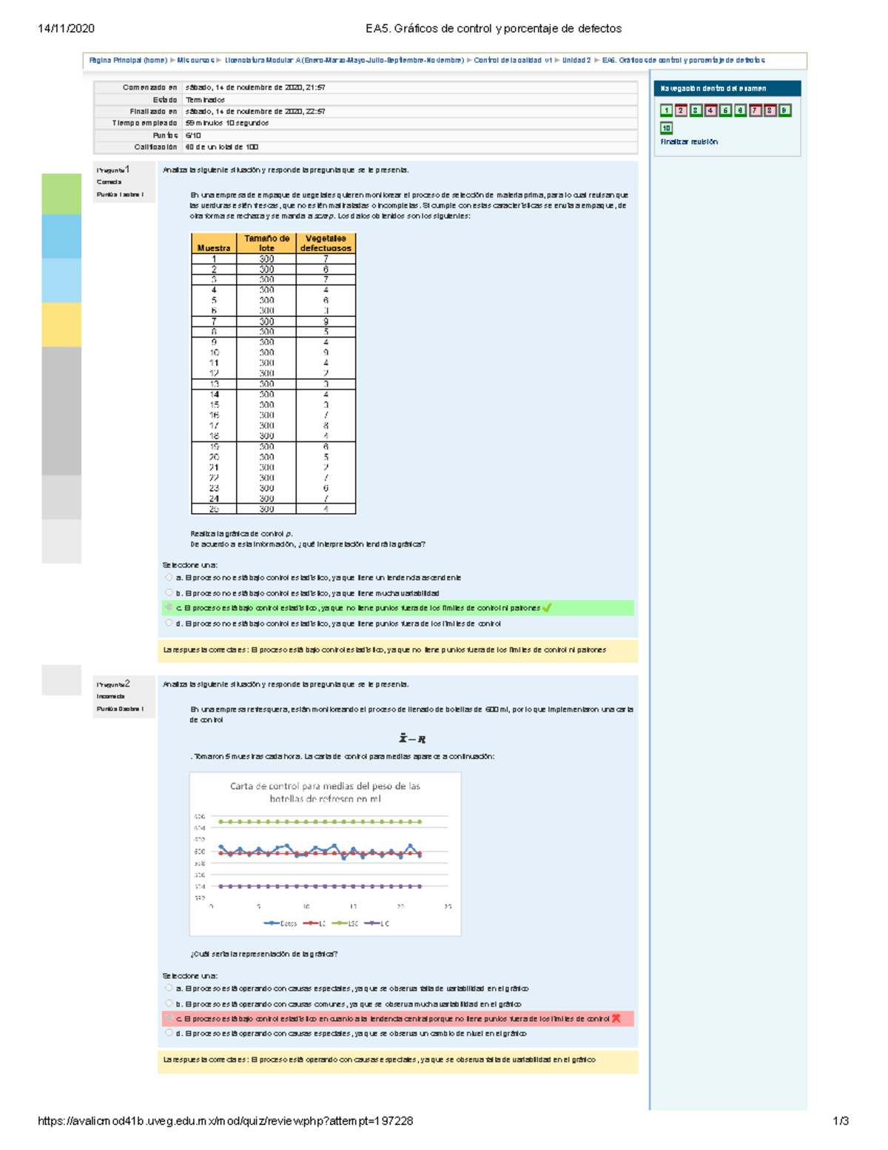This screenshot has width=888, height=1150.
Task: Click Finalizar revisión
Action: point(688,142)
